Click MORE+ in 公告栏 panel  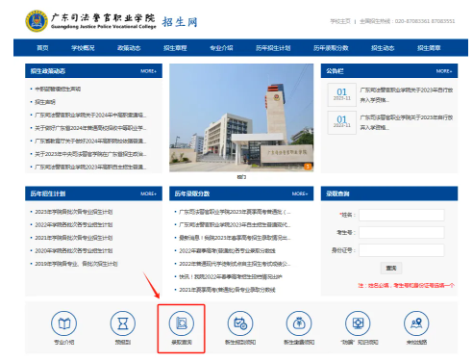click(x=444, y=71)
